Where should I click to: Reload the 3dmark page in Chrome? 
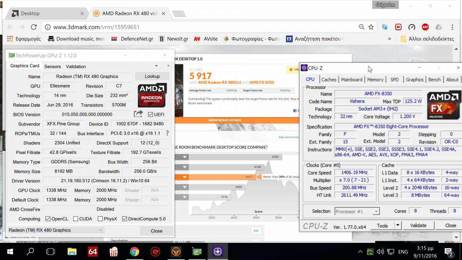(34, 27)
